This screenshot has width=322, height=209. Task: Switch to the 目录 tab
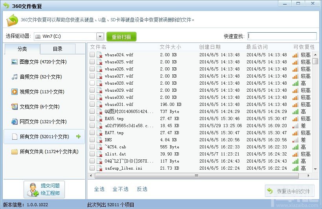pos(58,49)
